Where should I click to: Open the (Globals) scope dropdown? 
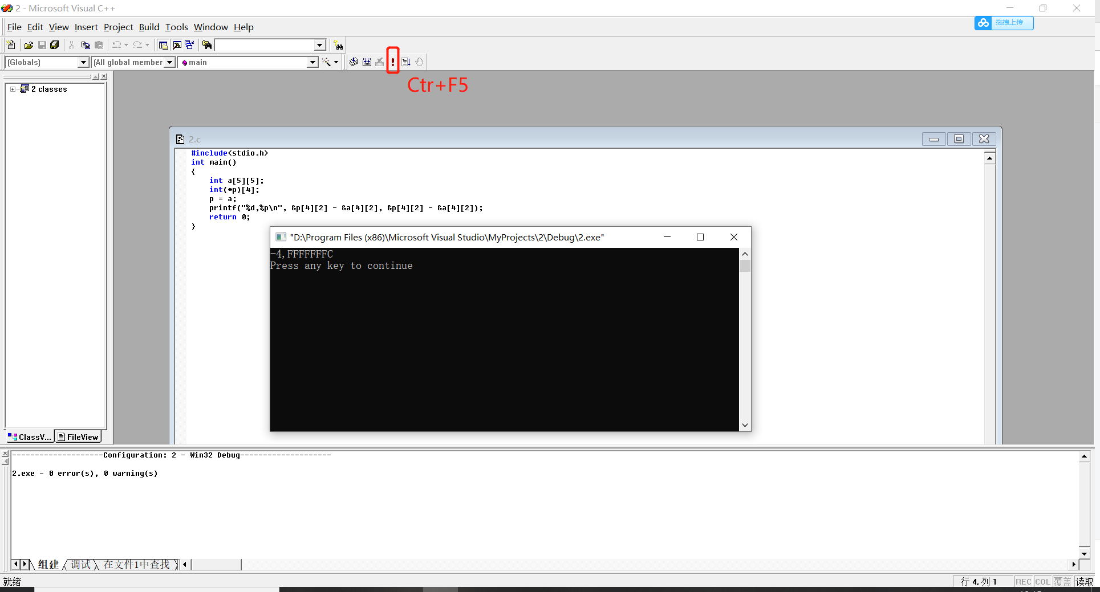click(83, 63)
